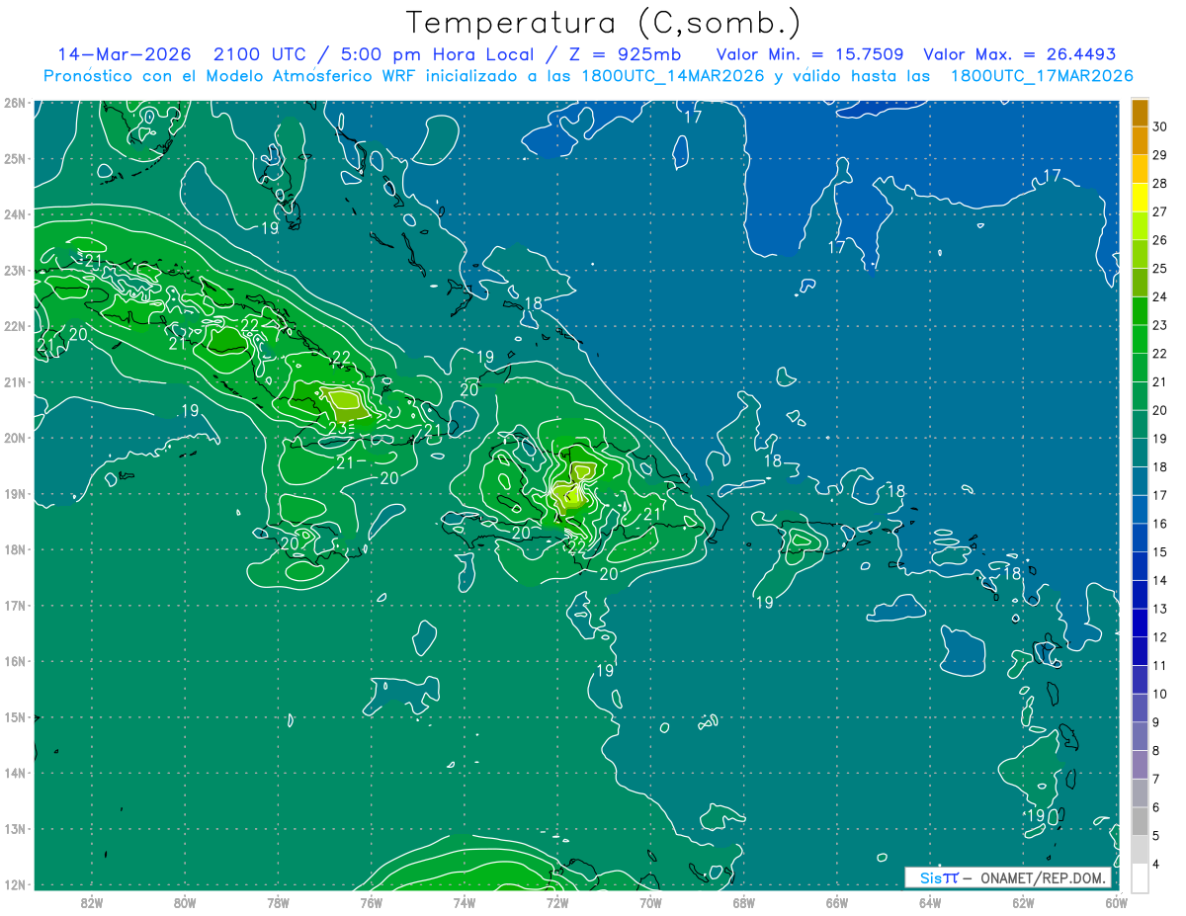The image size is (1186, 916).
Task: Click the 18N latitude axis label
Action: click(15, 549)
